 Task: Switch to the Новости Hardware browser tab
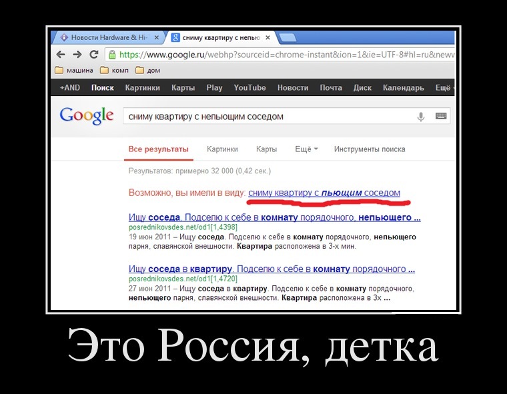click(x=107, y=37)
